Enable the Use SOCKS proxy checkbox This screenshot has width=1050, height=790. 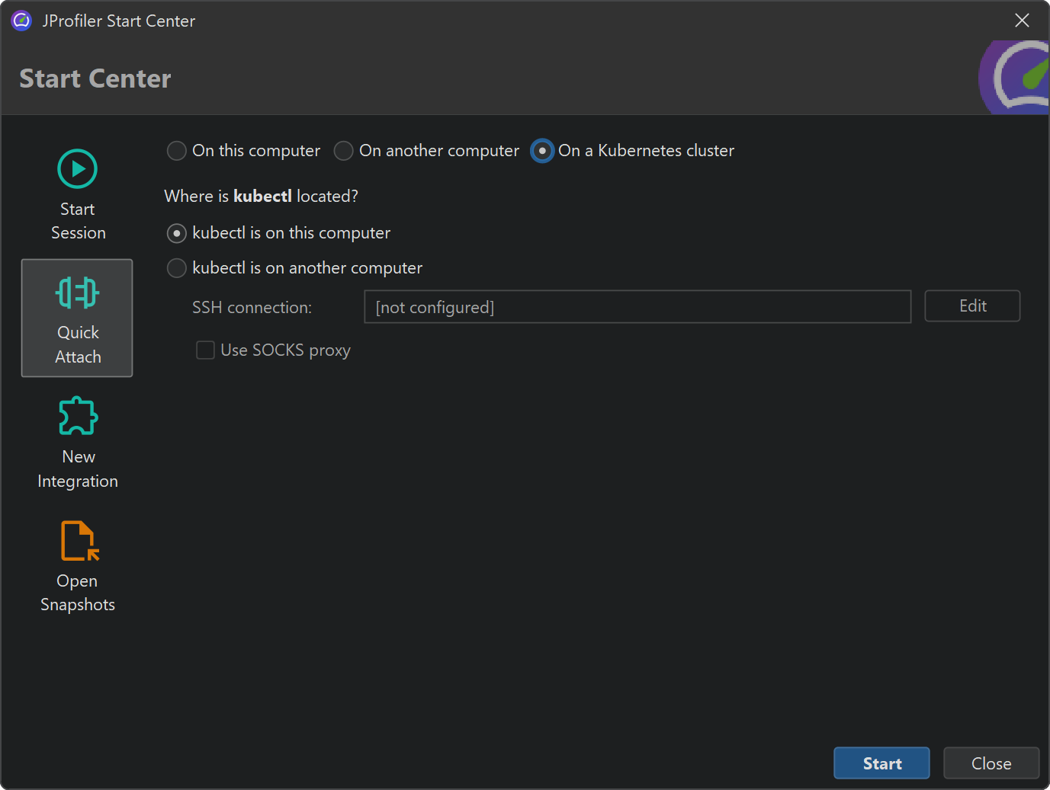click(x=205, y=350)
